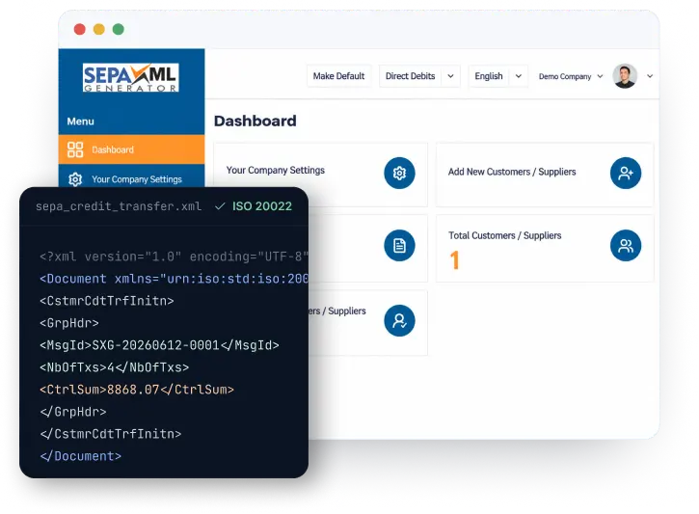Click the closing /GrpHdr tag line
This screenshot has height=514, width=699.
tap(73, 412)
